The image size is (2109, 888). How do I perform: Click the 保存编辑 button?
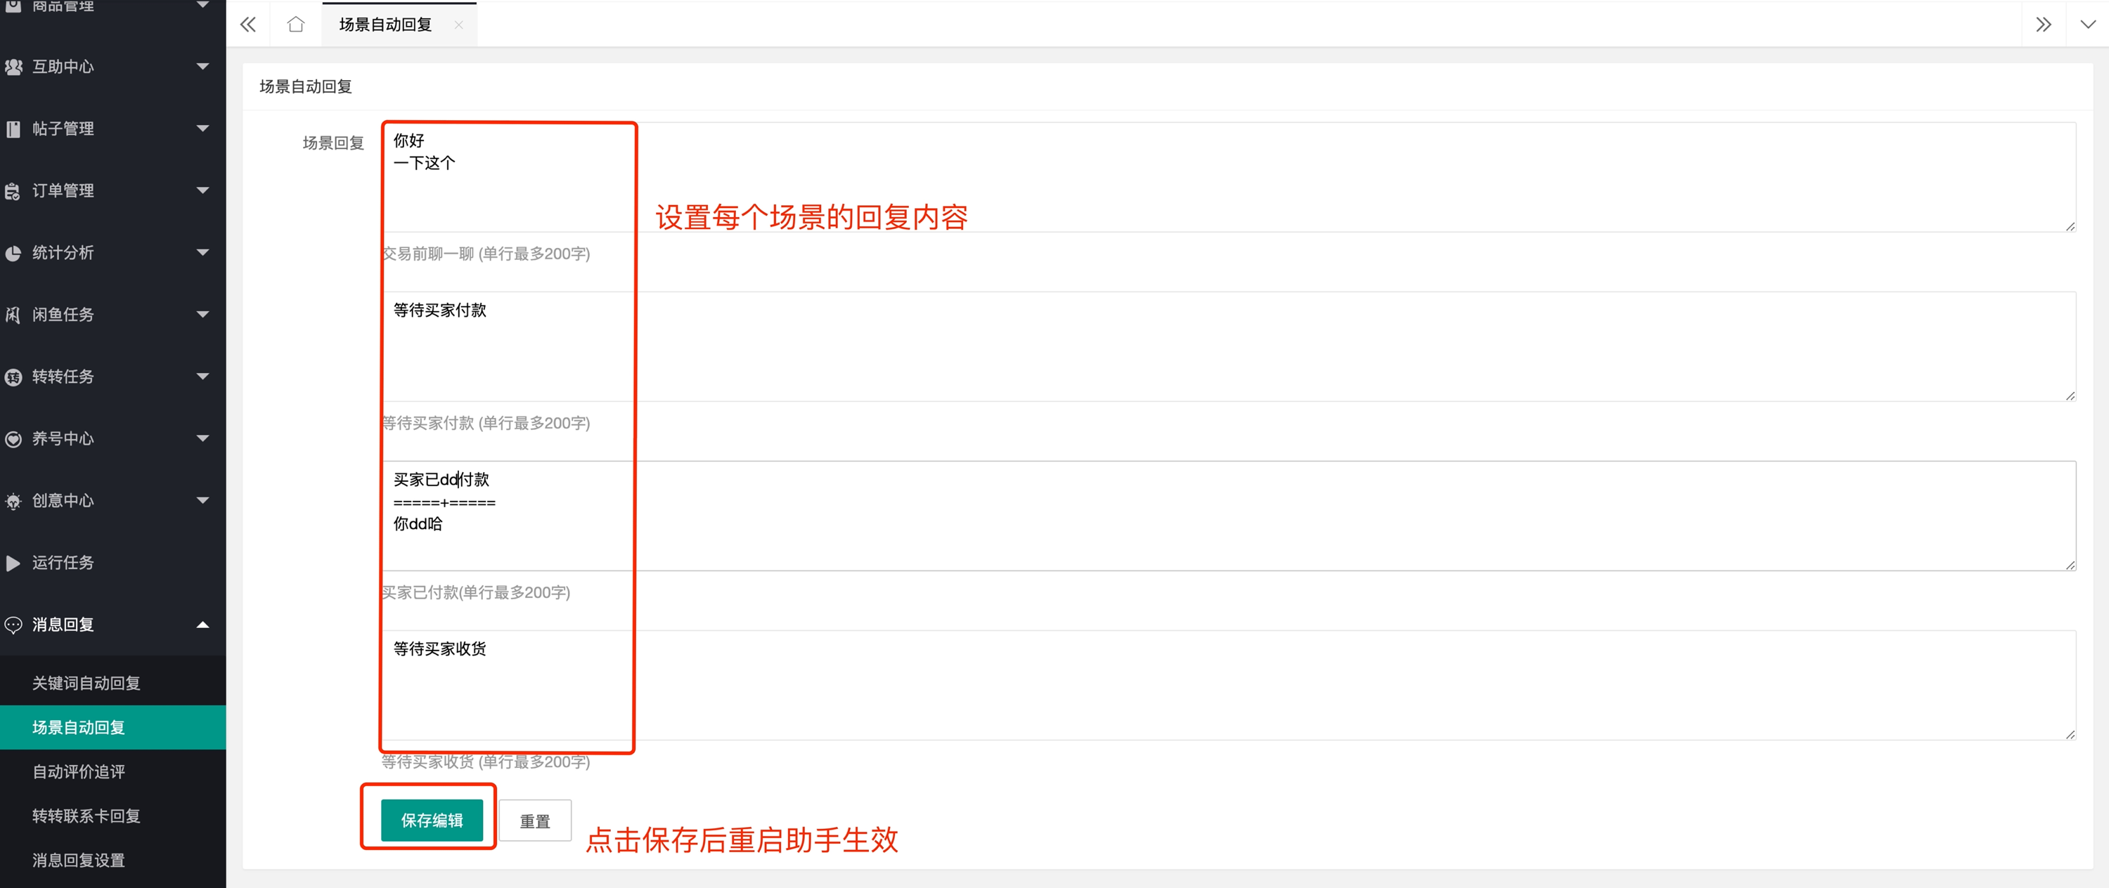pyautogui.click(x=432, y=820)
